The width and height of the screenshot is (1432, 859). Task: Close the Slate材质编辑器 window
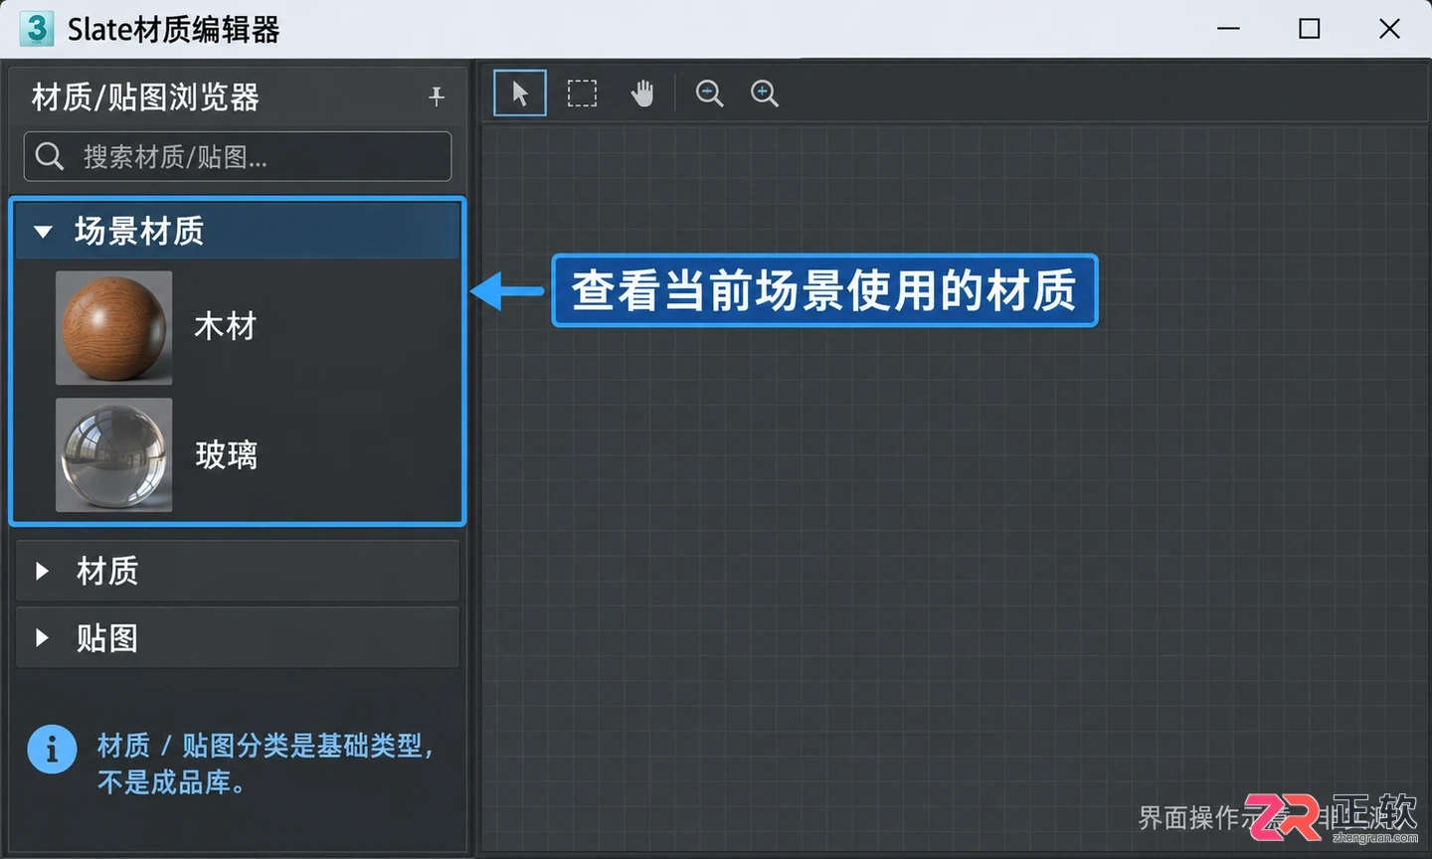tap(1389, 29)
